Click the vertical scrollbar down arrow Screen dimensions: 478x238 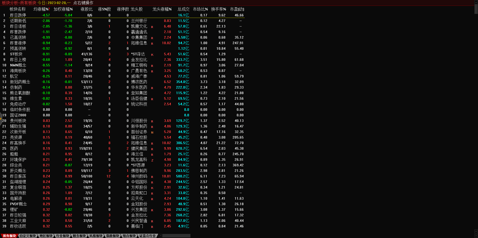click(476, 231)
